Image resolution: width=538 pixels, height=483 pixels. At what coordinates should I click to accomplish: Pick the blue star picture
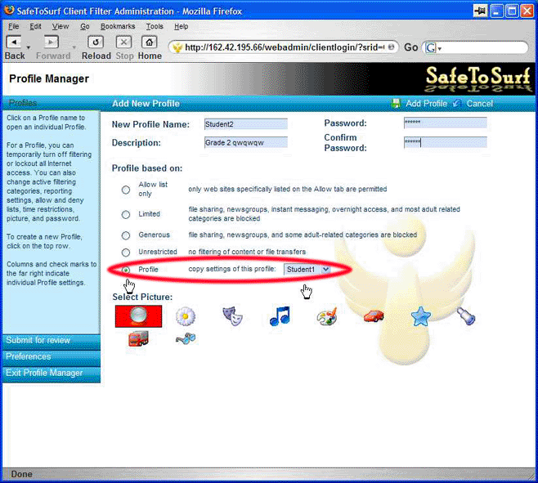(420, 316)
